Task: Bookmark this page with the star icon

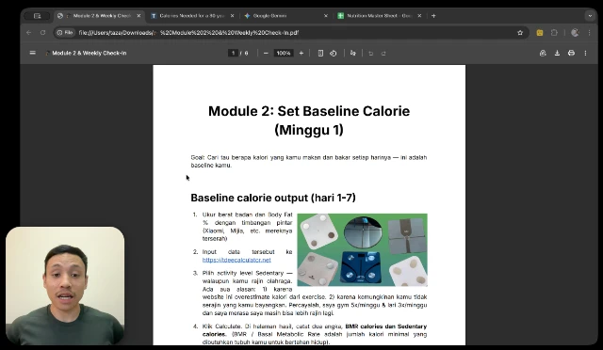Action: [520, 33]
